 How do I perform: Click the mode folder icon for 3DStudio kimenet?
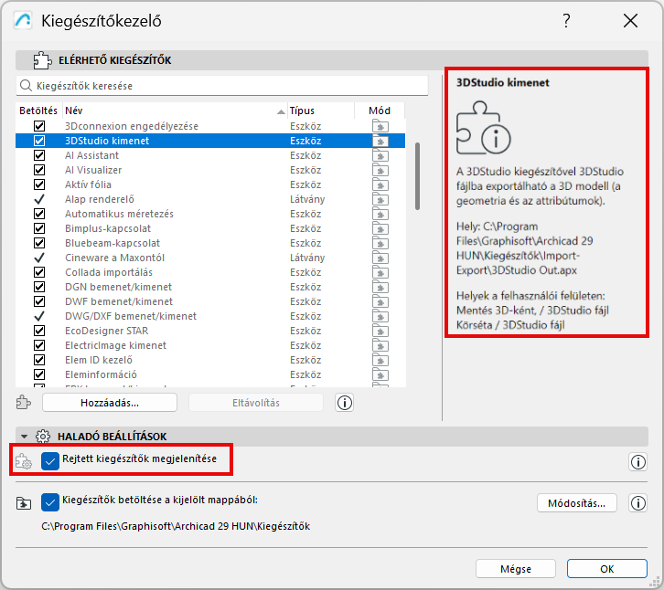coord(380,141)
